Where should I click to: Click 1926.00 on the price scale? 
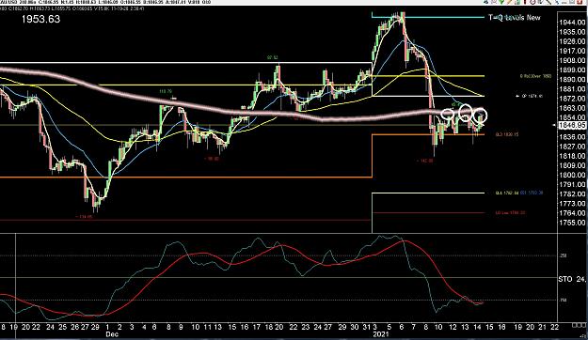pyautogui.click(x=572, y=41)
